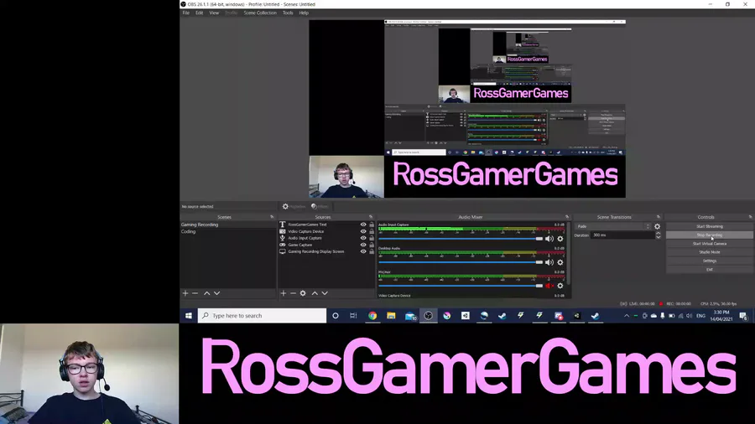Move source up in Sources panel
The height and width of the screenshot is (424, 755).
[x=315, y=293]
